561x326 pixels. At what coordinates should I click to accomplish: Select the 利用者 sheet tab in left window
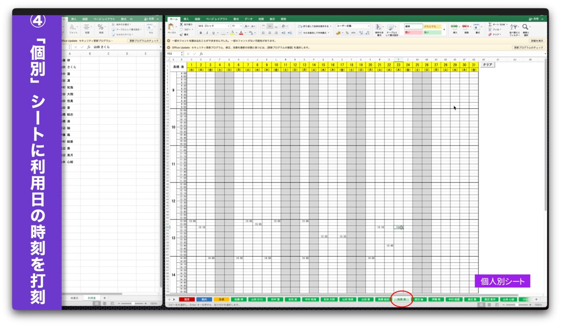tap(91, 298)
